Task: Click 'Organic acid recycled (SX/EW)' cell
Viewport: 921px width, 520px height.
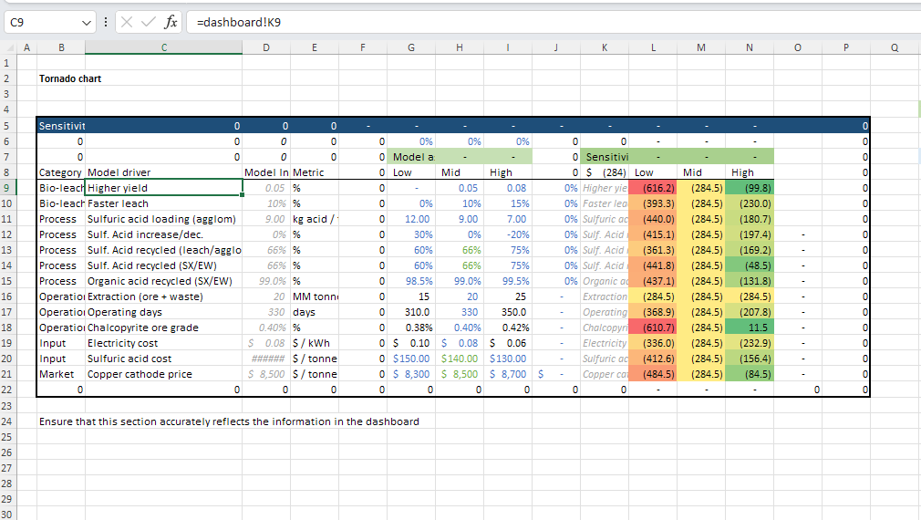Action: (x=164, y=281)
